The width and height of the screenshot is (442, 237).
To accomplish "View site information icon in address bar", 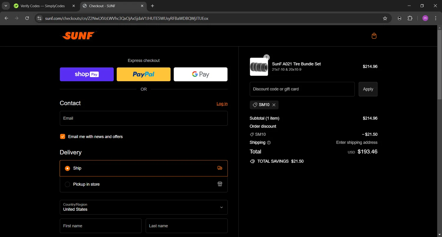I will pyautogui.click(x=39, y=18).
